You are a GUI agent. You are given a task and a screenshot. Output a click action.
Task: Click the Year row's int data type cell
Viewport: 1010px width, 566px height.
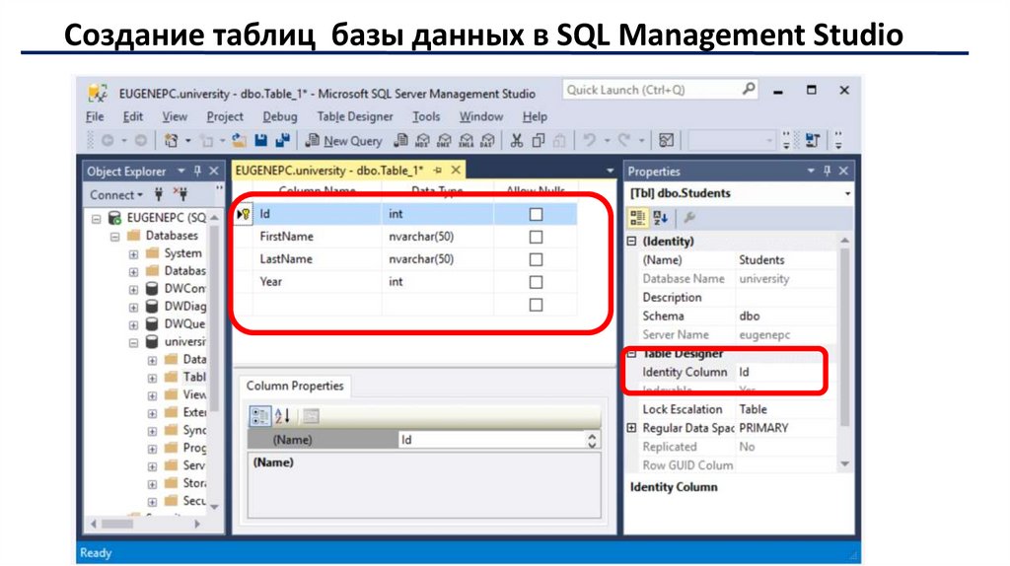437,281
